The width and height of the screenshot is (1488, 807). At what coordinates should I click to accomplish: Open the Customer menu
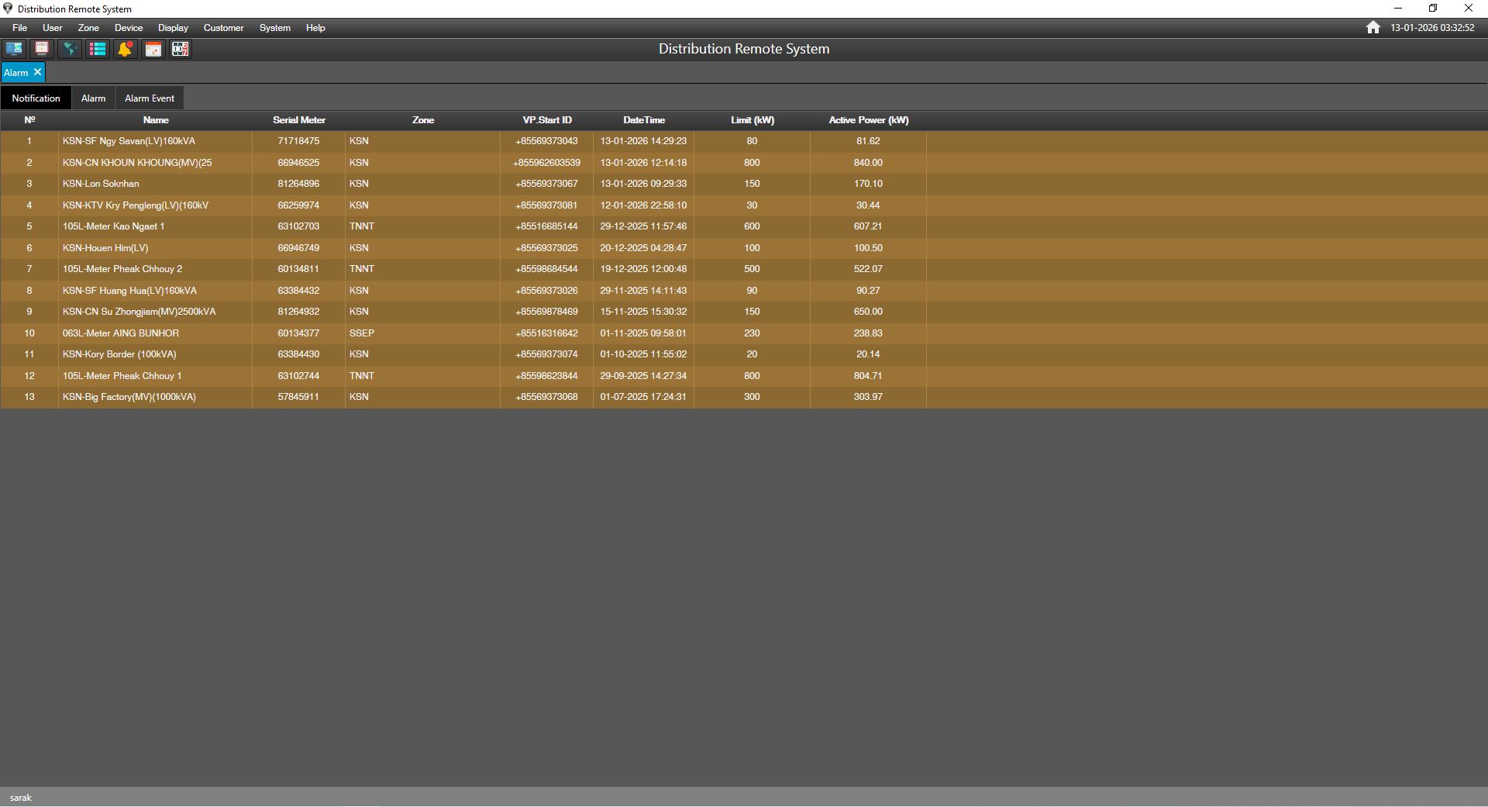(223, 28)
